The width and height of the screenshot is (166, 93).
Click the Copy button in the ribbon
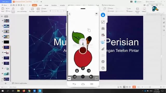8,11
